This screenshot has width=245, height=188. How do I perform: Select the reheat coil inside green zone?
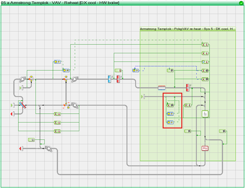pyautogui.click(x=188, y=87)
